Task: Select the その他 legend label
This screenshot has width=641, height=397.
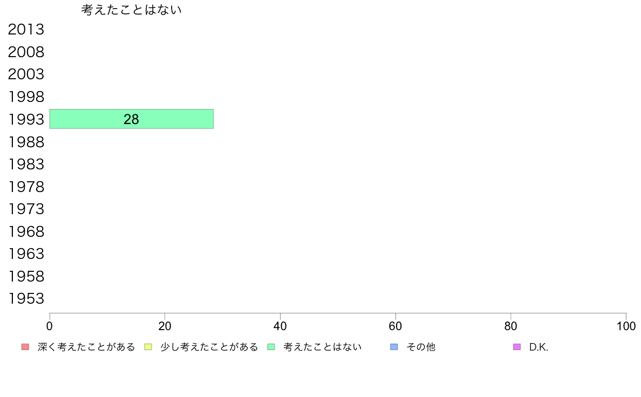Action: 421,347
